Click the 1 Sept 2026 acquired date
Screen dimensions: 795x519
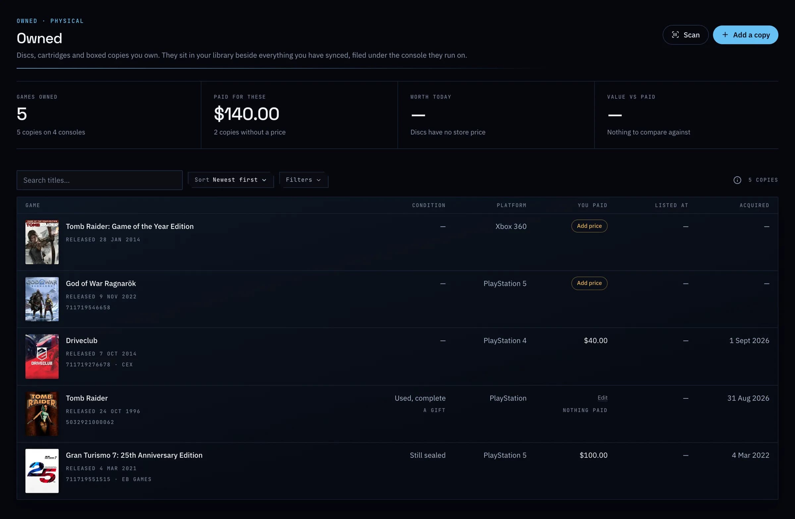pyautogui.click(x=749, y=341)
